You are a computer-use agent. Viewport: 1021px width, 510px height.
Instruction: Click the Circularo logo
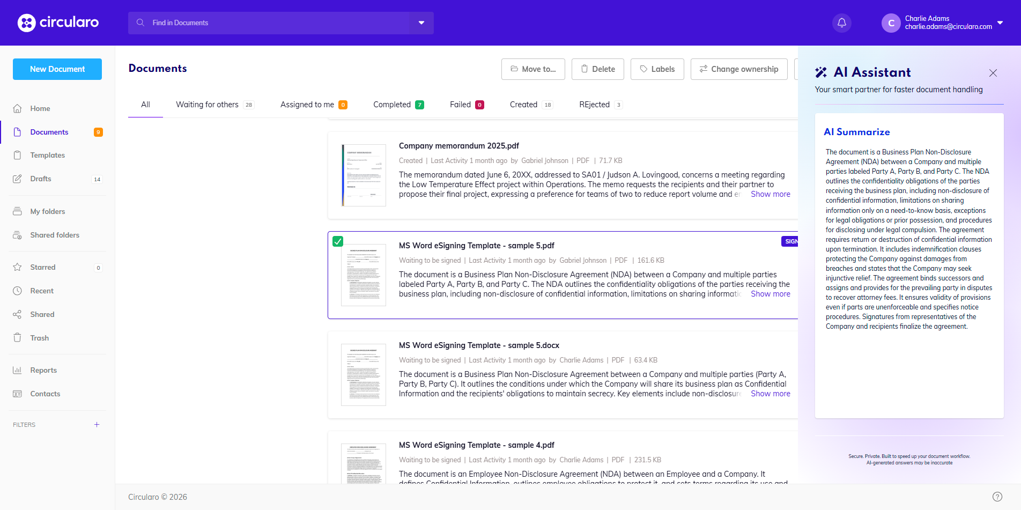tap(58, 23)
